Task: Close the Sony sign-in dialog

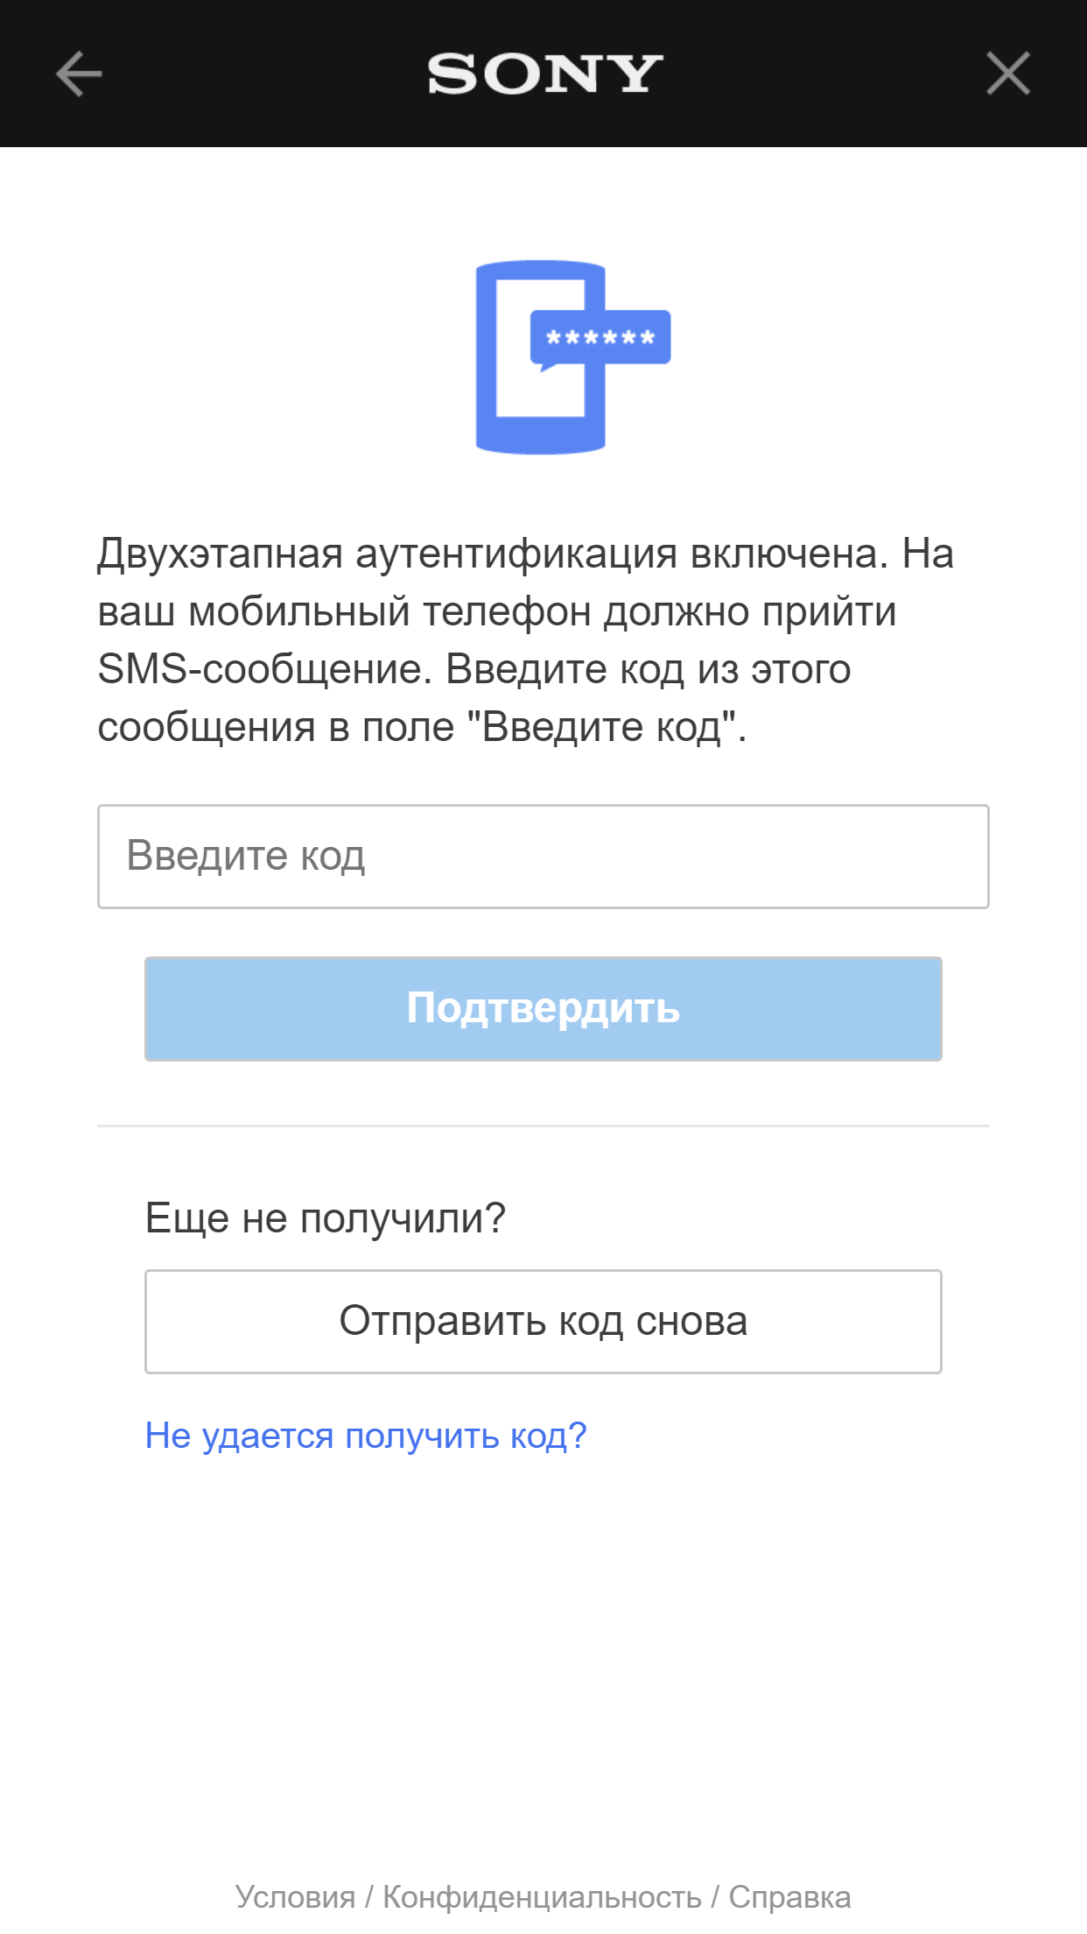Action: click(x=1007, y=74)
